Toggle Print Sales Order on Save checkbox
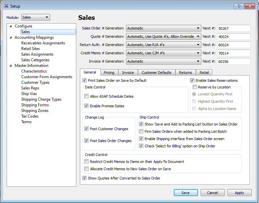259x203 pixels. (85, 80)
